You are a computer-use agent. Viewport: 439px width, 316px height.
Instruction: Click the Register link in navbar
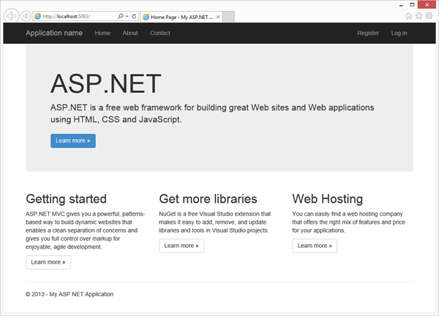pos(368,33)
